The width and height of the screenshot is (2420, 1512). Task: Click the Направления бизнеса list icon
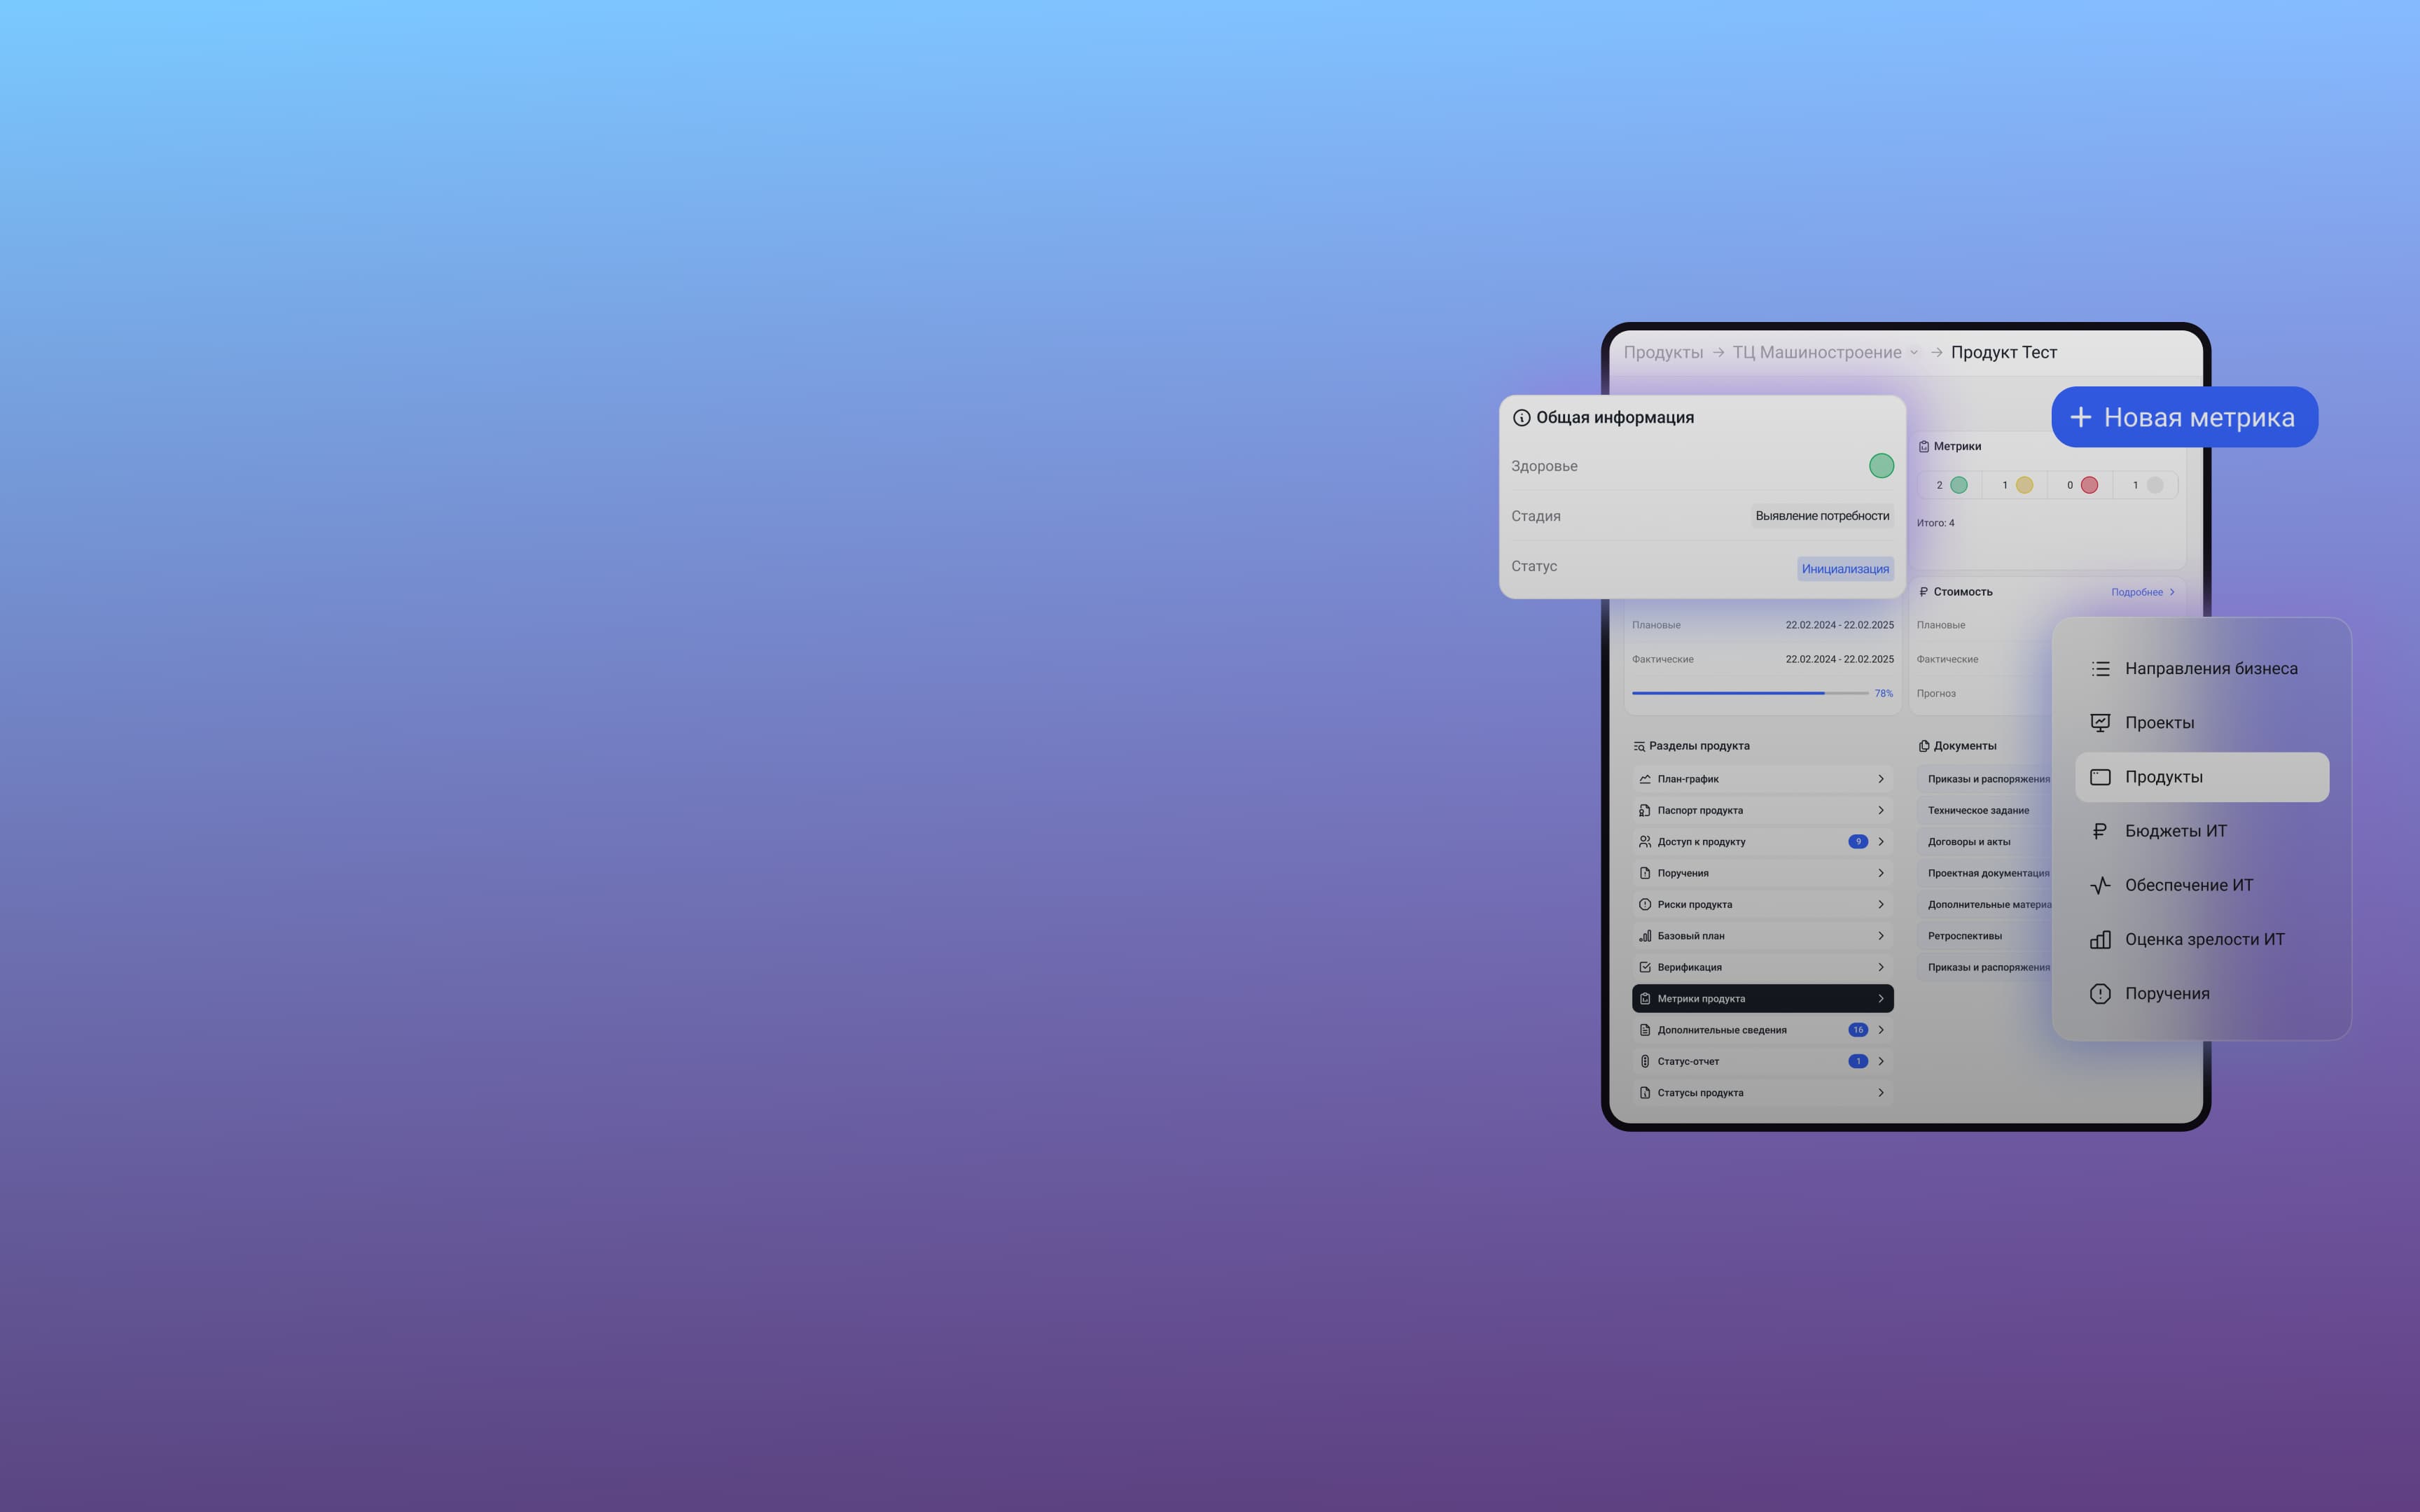2100,669
